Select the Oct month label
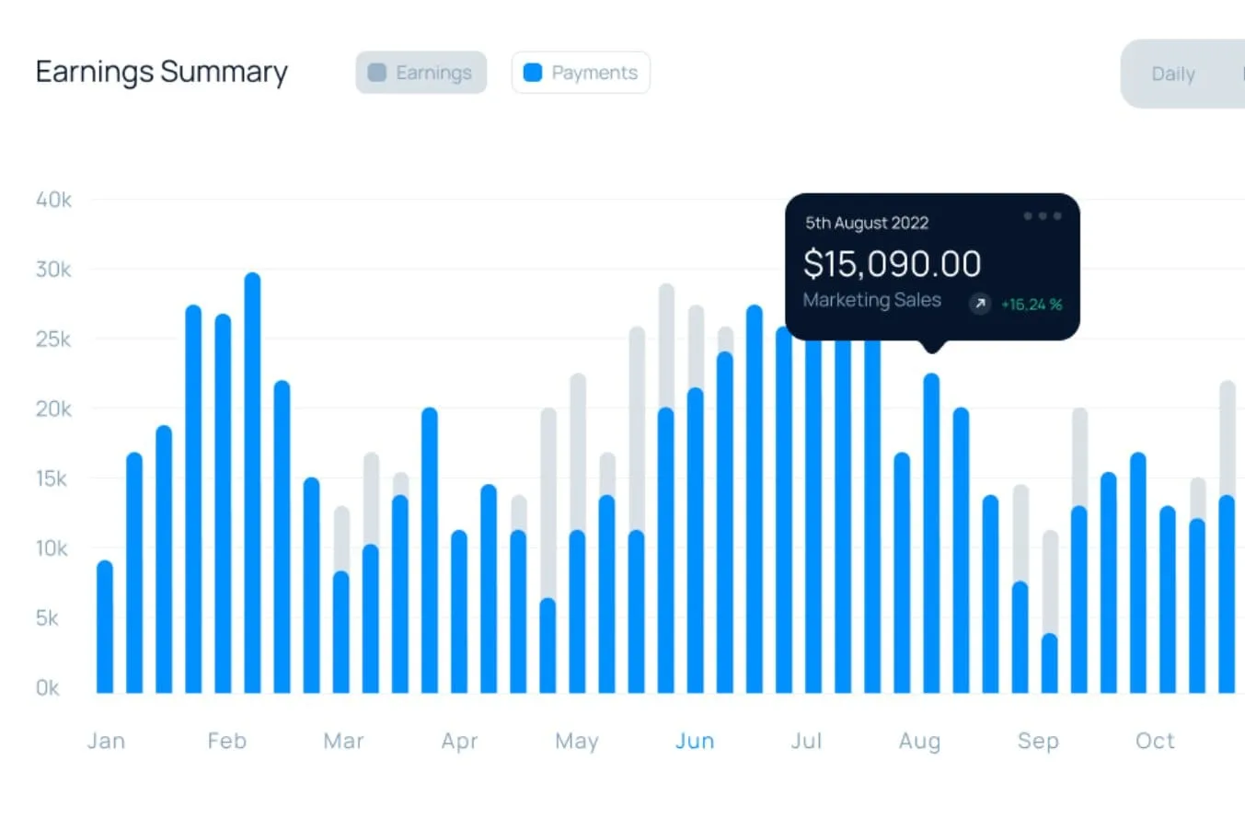 point(1155,742)
